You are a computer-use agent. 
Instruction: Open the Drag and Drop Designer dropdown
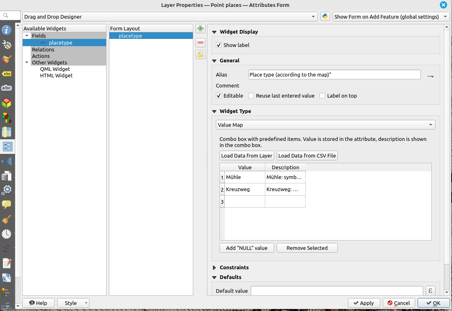coord(170,17)
